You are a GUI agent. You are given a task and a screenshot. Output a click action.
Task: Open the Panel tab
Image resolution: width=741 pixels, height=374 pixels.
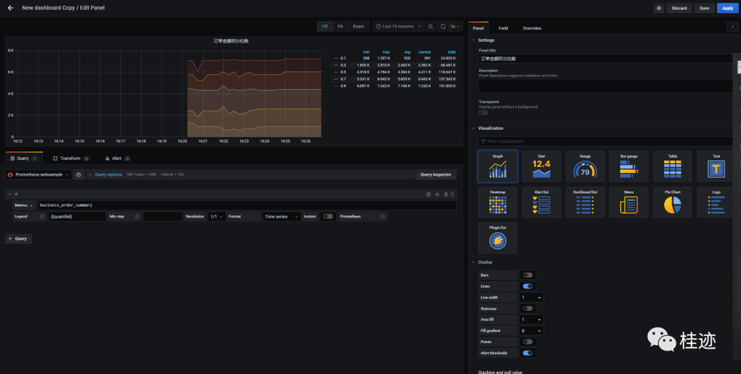[478, 28]
